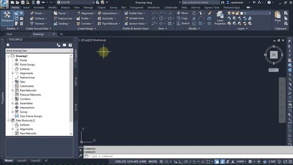Expand the Create Ground Data panel
This screenshot has height=165, width=293.
[x=38, y=28]
